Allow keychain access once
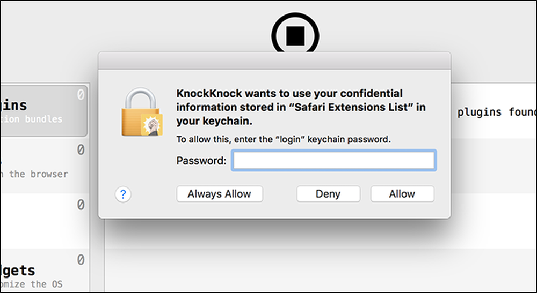The width and height of the screenshot is (537, 293). coord(402,194)
